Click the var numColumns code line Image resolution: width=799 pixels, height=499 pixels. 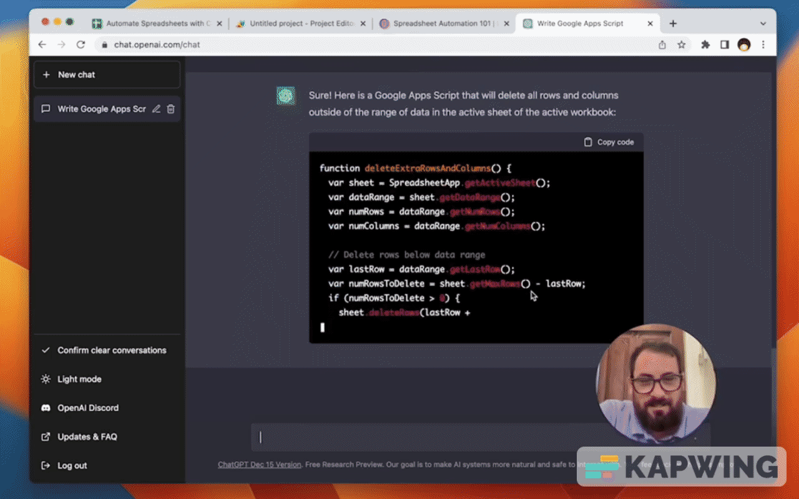point(437,226)
